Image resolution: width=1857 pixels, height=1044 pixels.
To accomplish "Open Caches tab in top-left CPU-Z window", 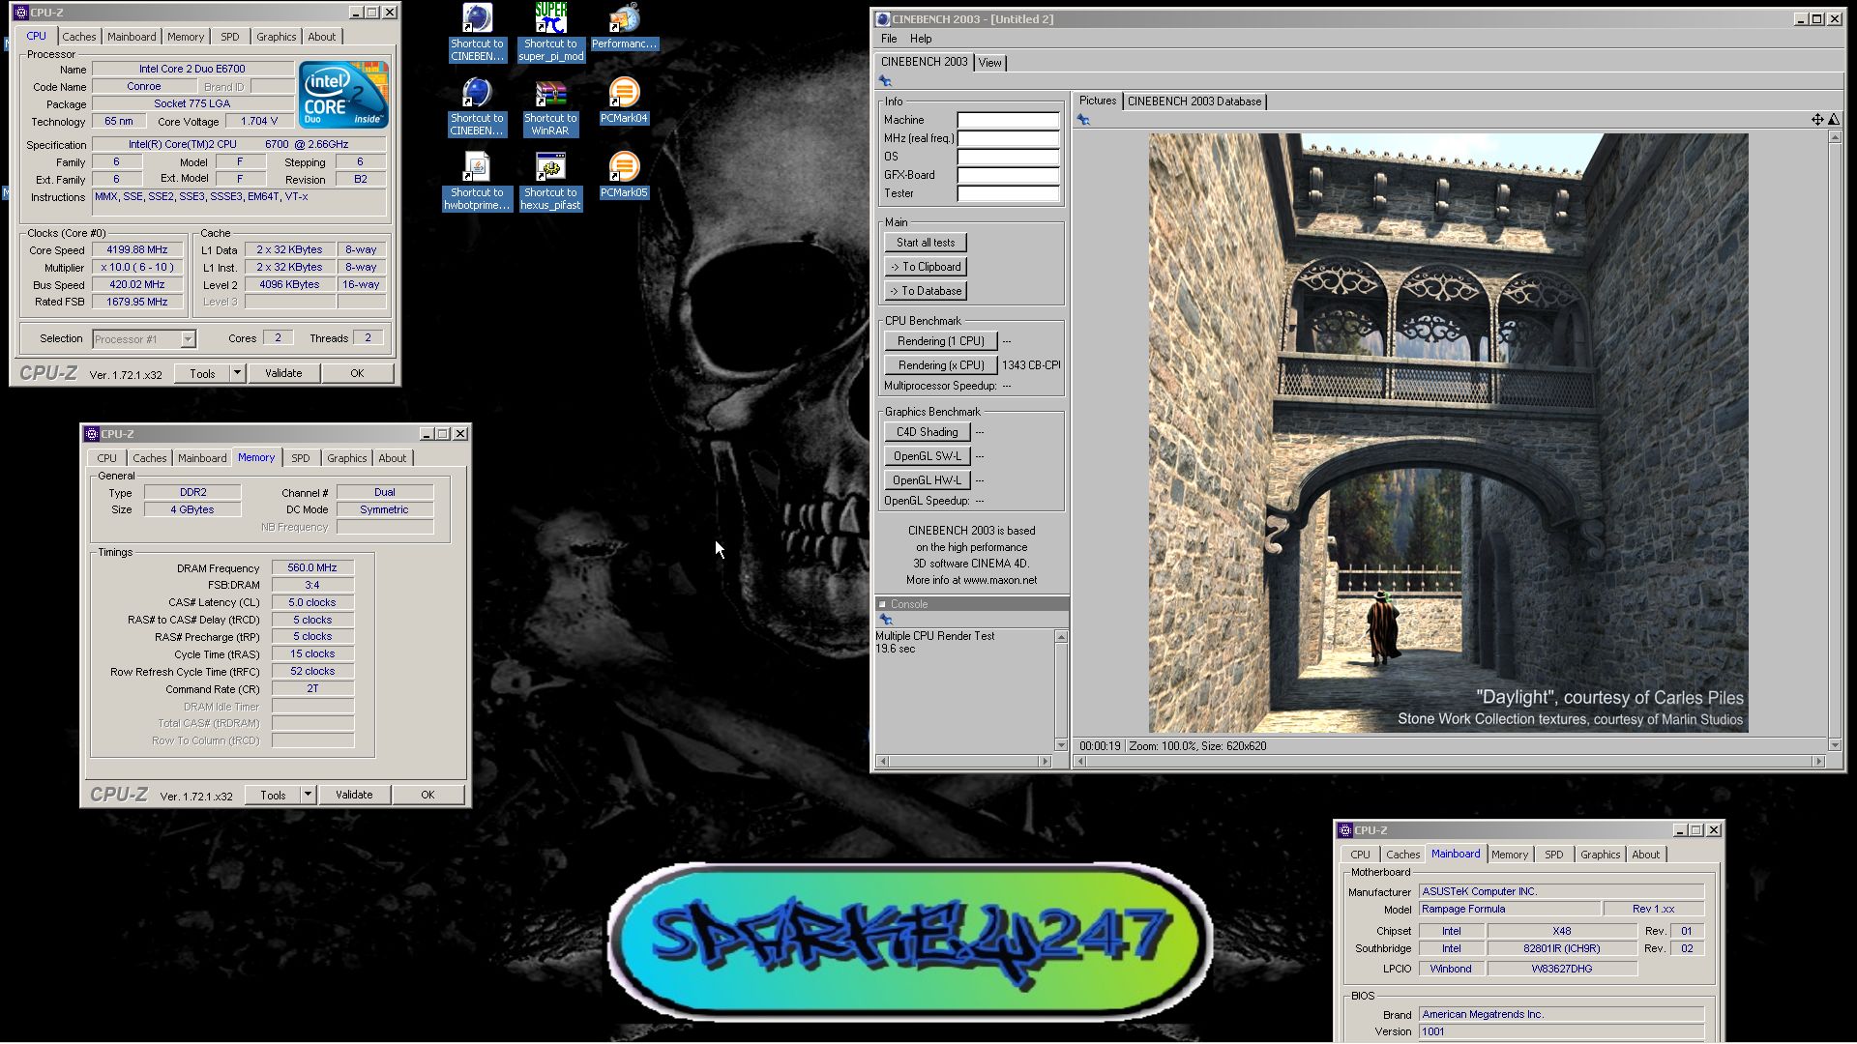I will (79, 37).
